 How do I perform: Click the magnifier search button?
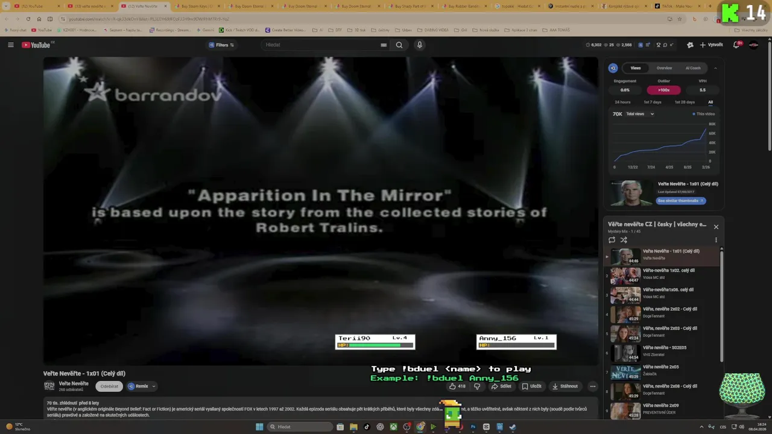[399, 45]
